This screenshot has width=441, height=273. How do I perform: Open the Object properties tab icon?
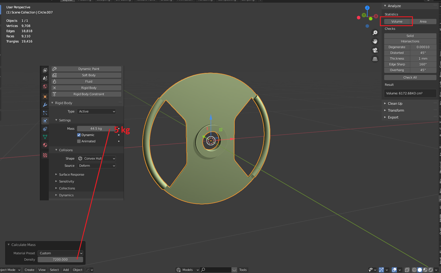[x=45, y=97]
